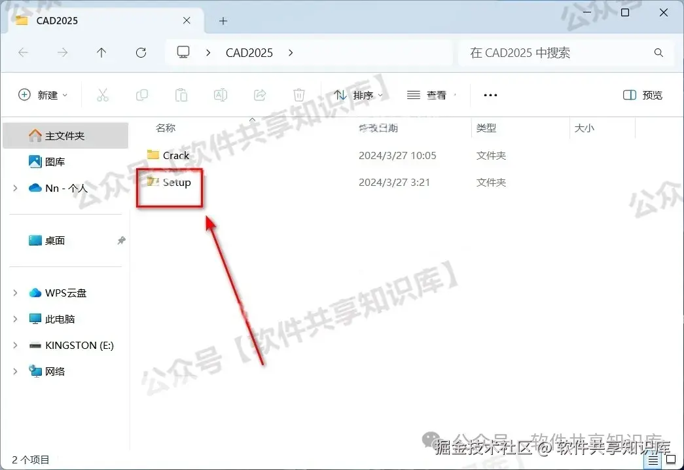Switch to thumbnail view in the status bar
Image resolution: width=684 pixels, height=470 pixels.
[x=670, y=460]
